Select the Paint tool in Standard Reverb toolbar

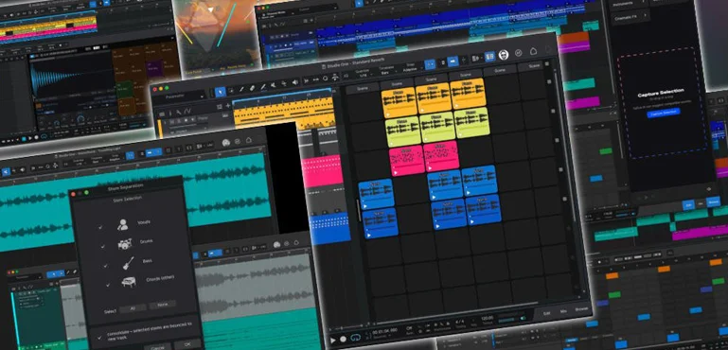click(x=262, y=87)
